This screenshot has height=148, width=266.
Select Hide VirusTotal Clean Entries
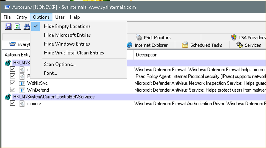point(78,53)
